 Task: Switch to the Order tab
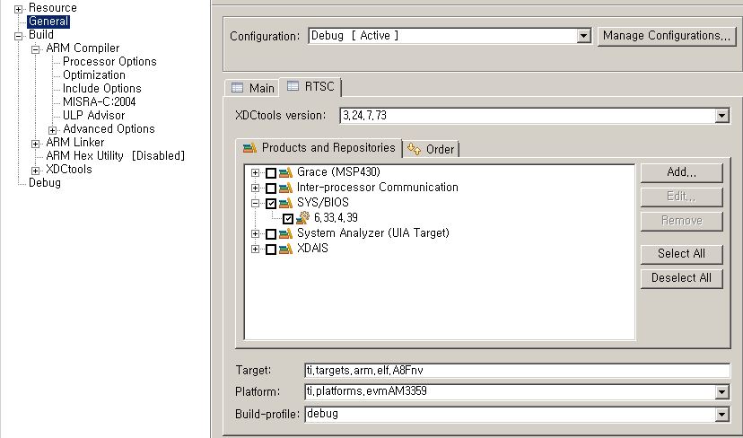[433, 149]
